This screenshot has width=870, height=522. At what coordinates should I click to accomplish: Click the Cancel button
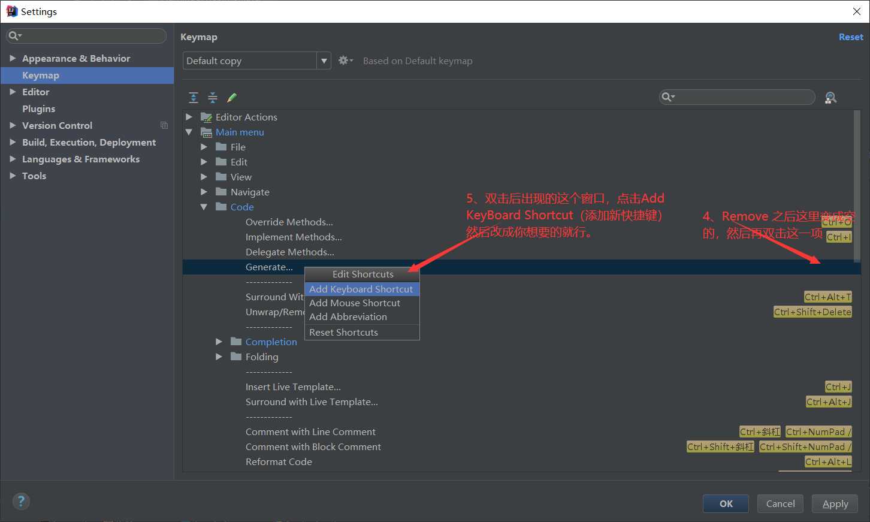tap(780, 503)
